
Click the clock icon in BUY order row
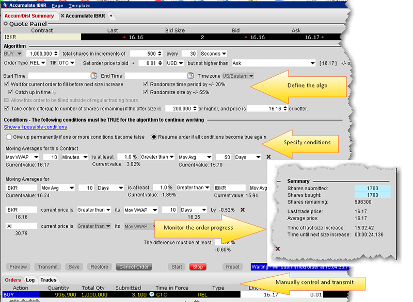click(x=152, y=294)
